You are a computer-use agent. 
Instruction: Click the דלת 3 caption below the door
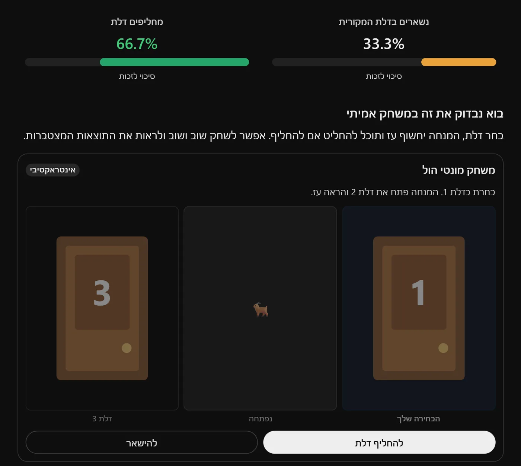[x=102, y=419]
